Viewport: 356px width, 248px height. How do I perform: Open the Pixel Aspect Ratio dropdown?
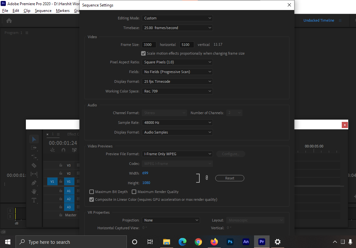point(177,62)
